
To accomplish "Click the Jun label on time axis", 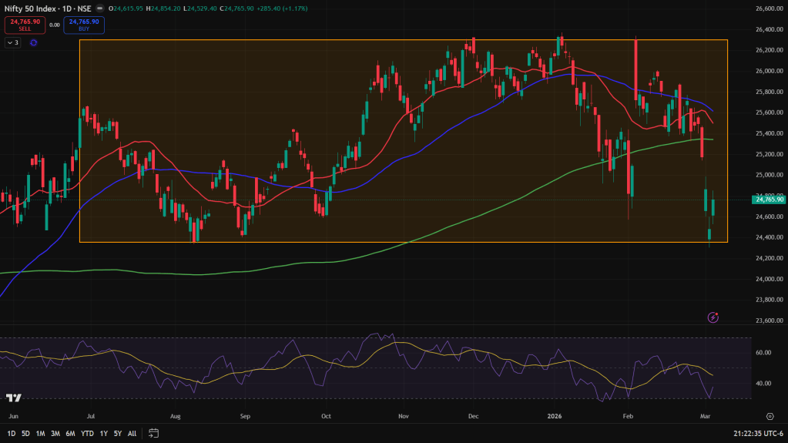I will 14,416.
